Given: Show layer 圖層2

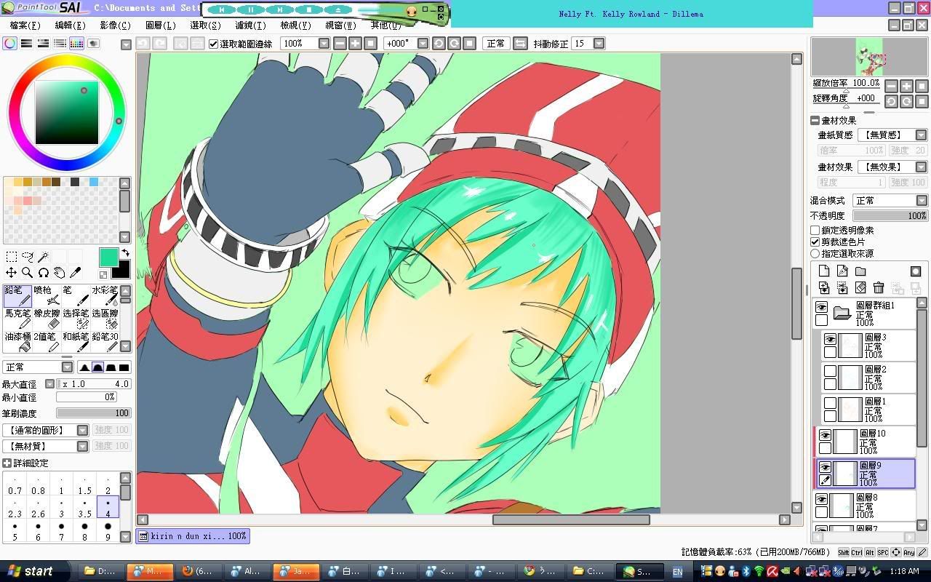Looking at the screenshot, I should (x=830, y=372).
